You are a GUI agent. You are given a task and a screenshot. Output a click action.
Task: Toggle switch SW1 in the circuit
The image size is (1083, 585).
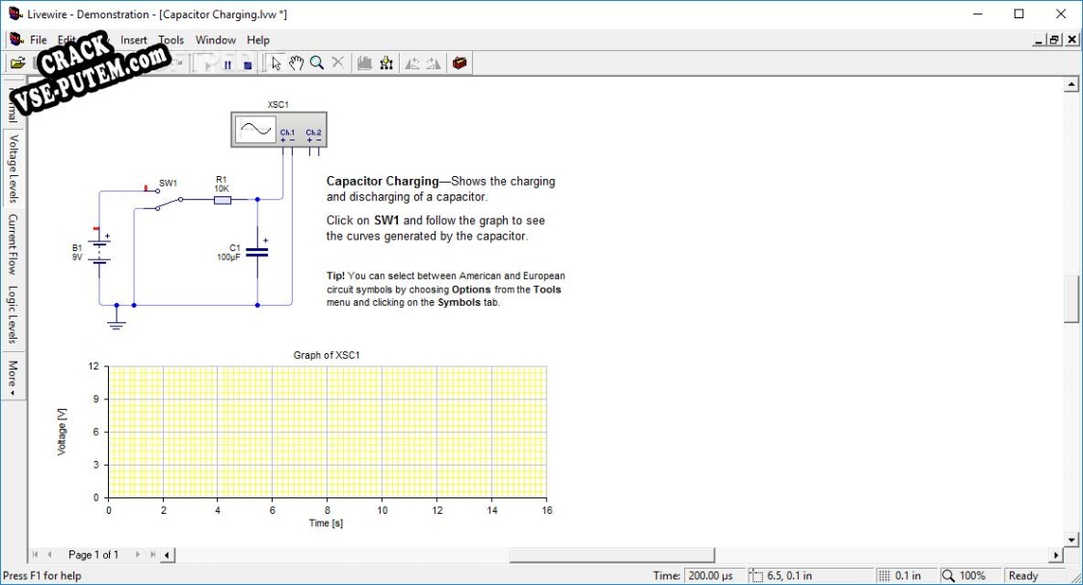[x=168, y=201]
